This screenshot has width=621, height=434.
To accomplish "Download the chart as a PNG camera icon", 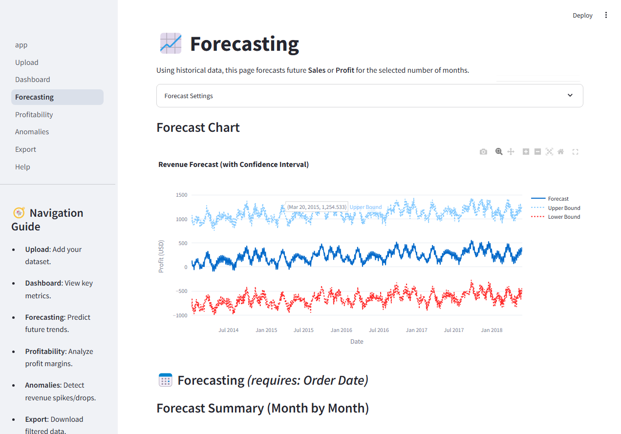I will (483, 151).
